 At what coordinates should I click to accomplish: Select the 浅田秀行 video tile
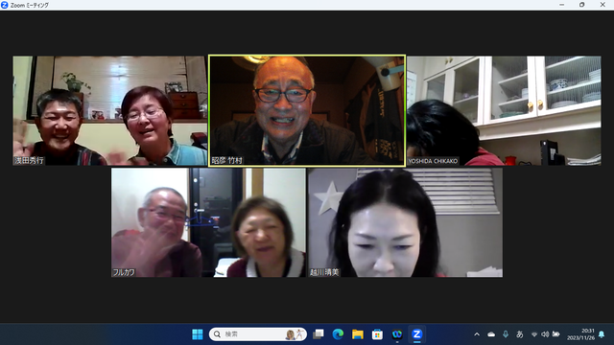110,111
